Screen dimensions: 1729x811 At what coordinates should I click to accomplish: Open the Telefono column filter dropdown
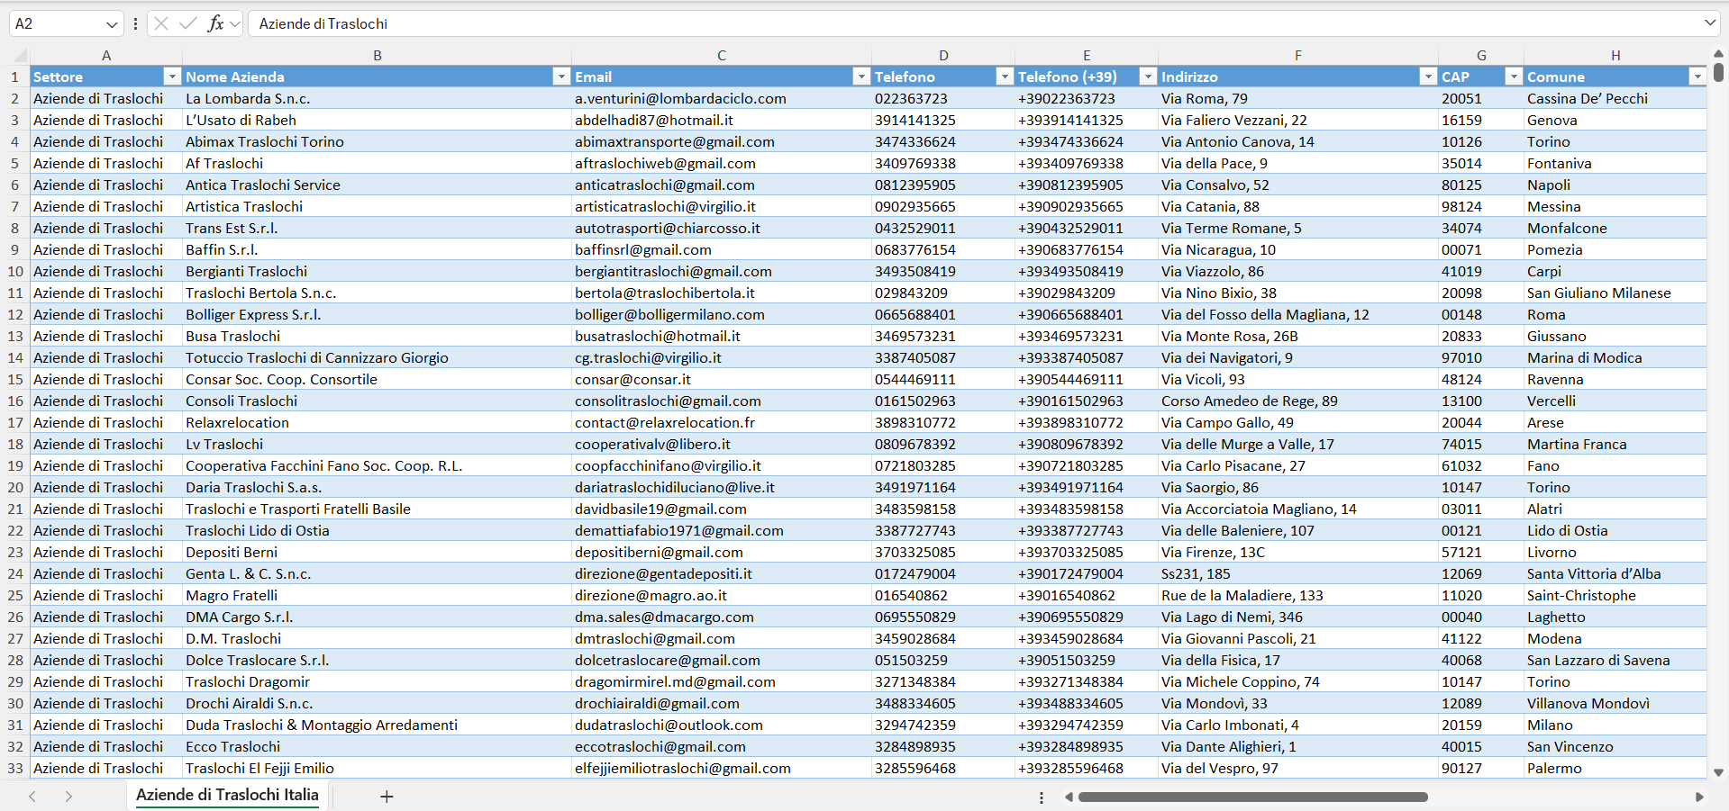tap(1004, 77)
